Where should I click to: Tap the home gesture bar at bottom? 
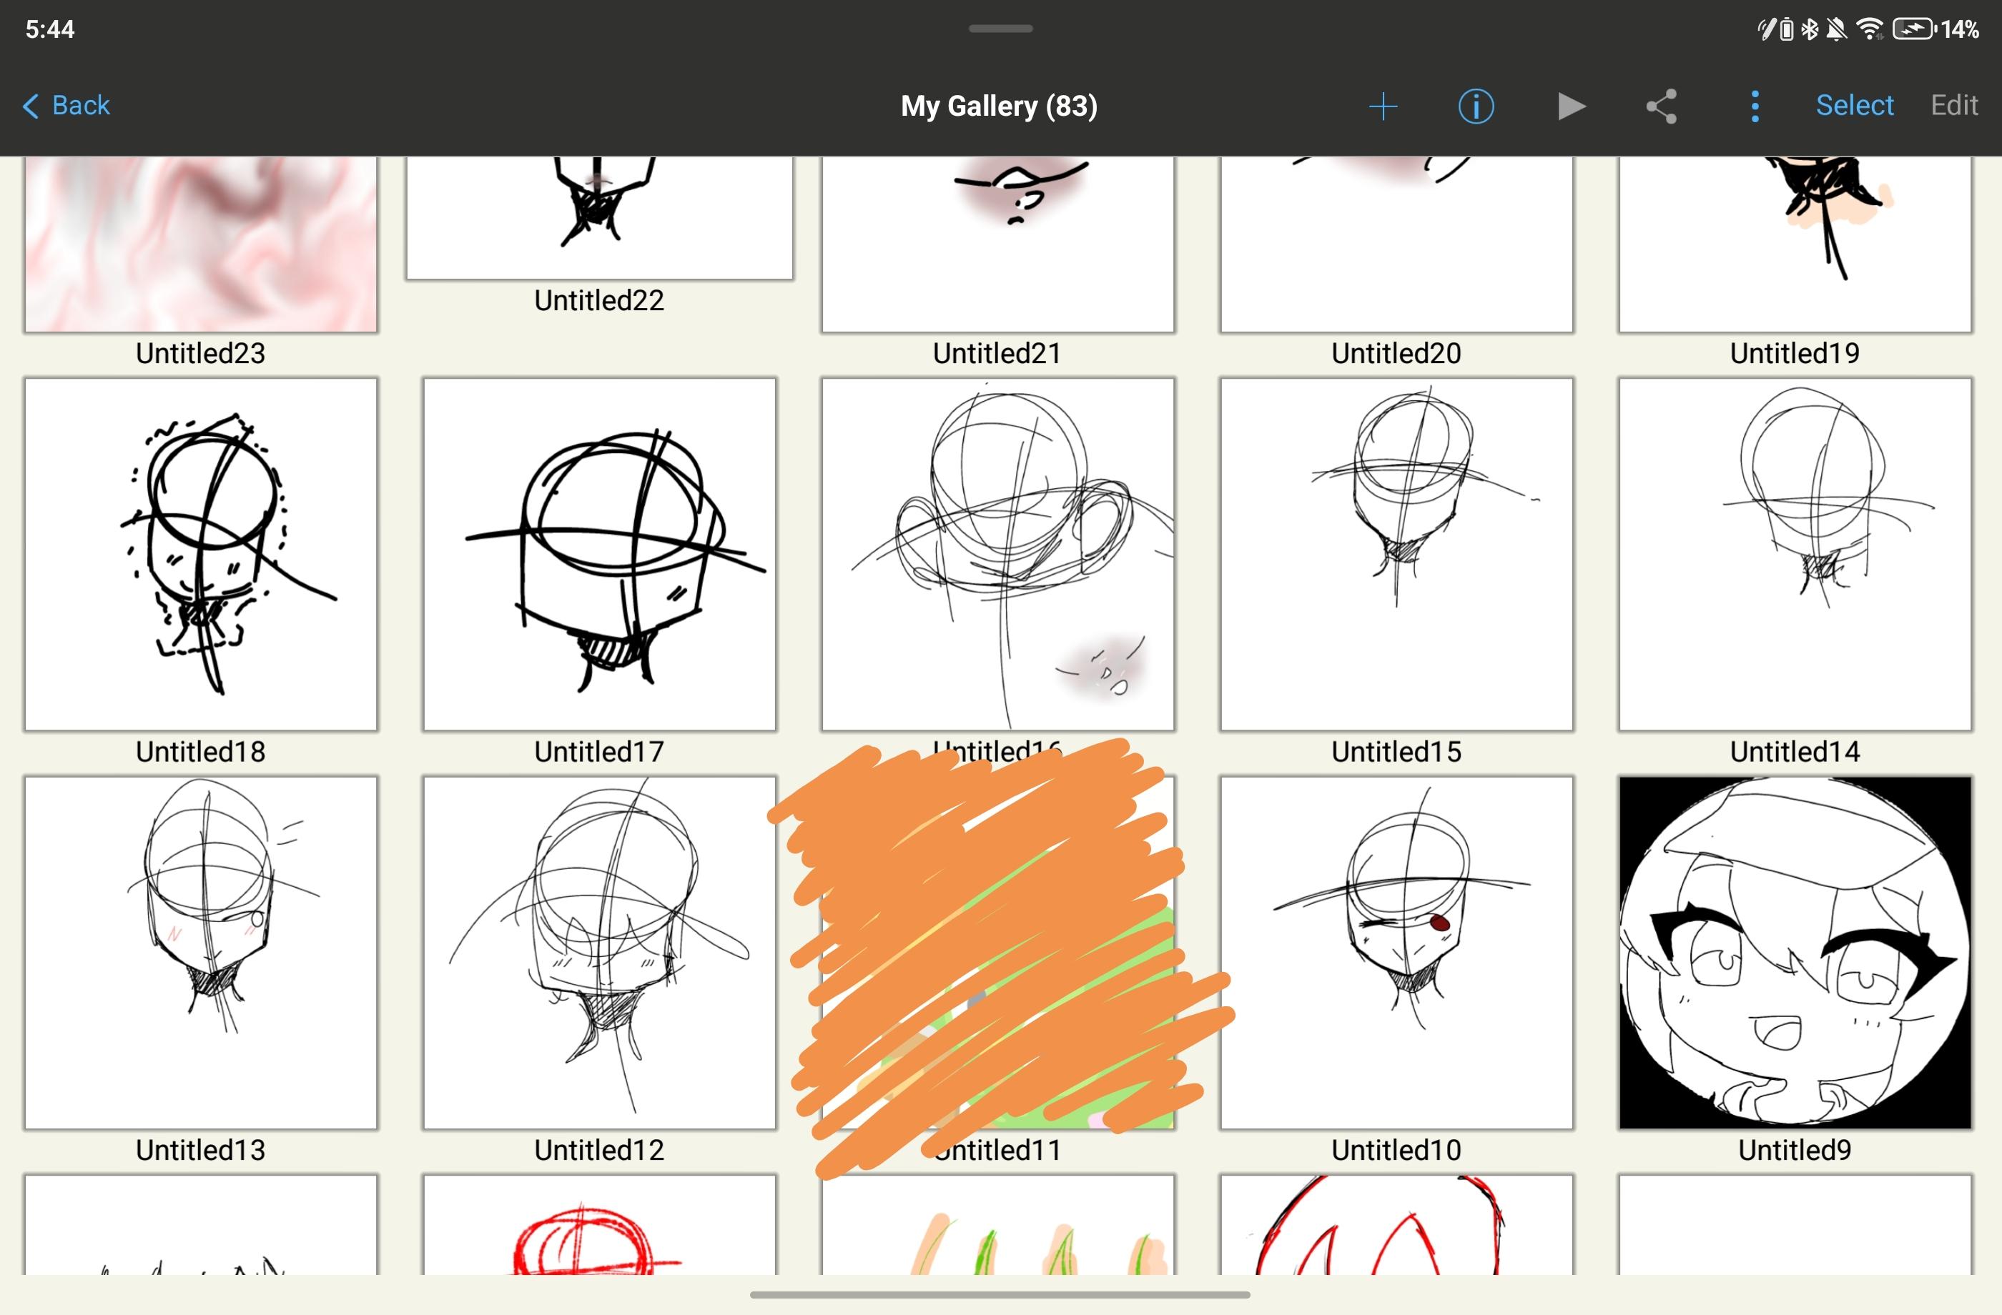click(1000, 1295)
